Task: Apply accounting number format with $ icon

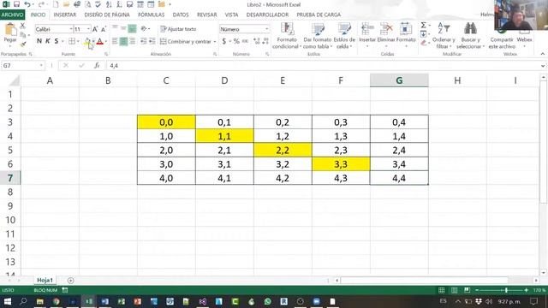Action: [224, 41]
